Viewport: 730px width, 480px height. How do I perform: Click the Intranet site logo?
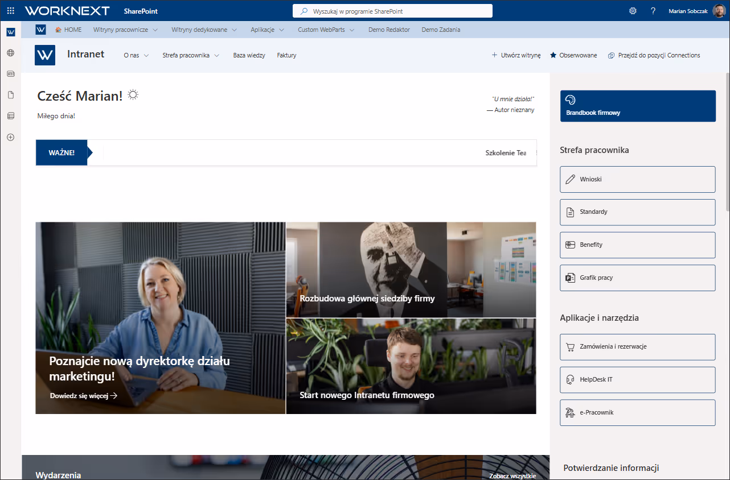pos(45,55)
